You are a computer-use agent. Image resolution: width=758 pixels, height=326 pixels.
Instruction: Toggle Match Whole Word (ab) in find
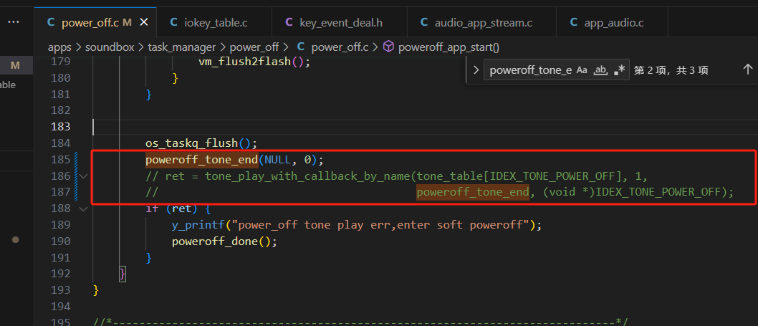click(x=600, y=70)
